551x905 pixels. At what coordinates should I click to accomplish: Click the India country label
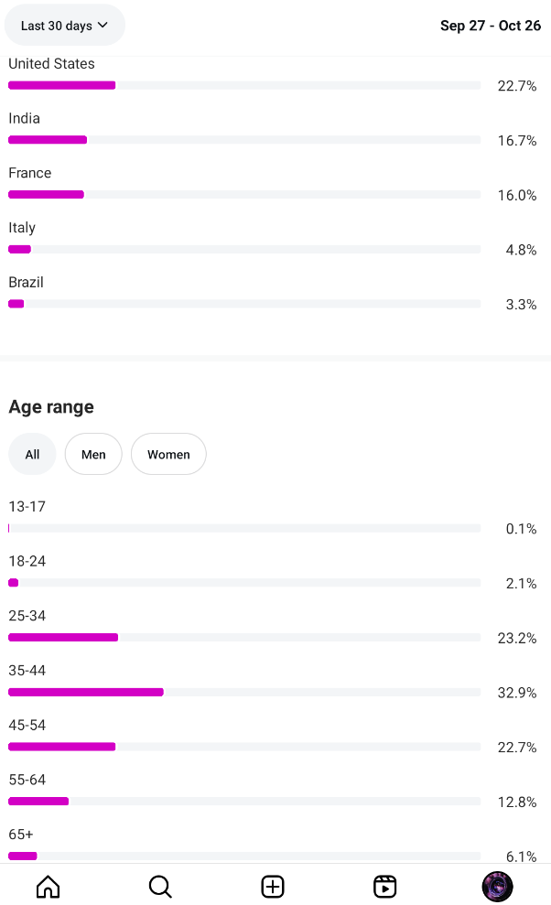click(25, 118)
